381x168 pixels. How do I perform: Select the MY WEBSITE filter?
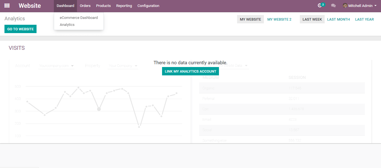pyautogui.click(x=250, y=19)
